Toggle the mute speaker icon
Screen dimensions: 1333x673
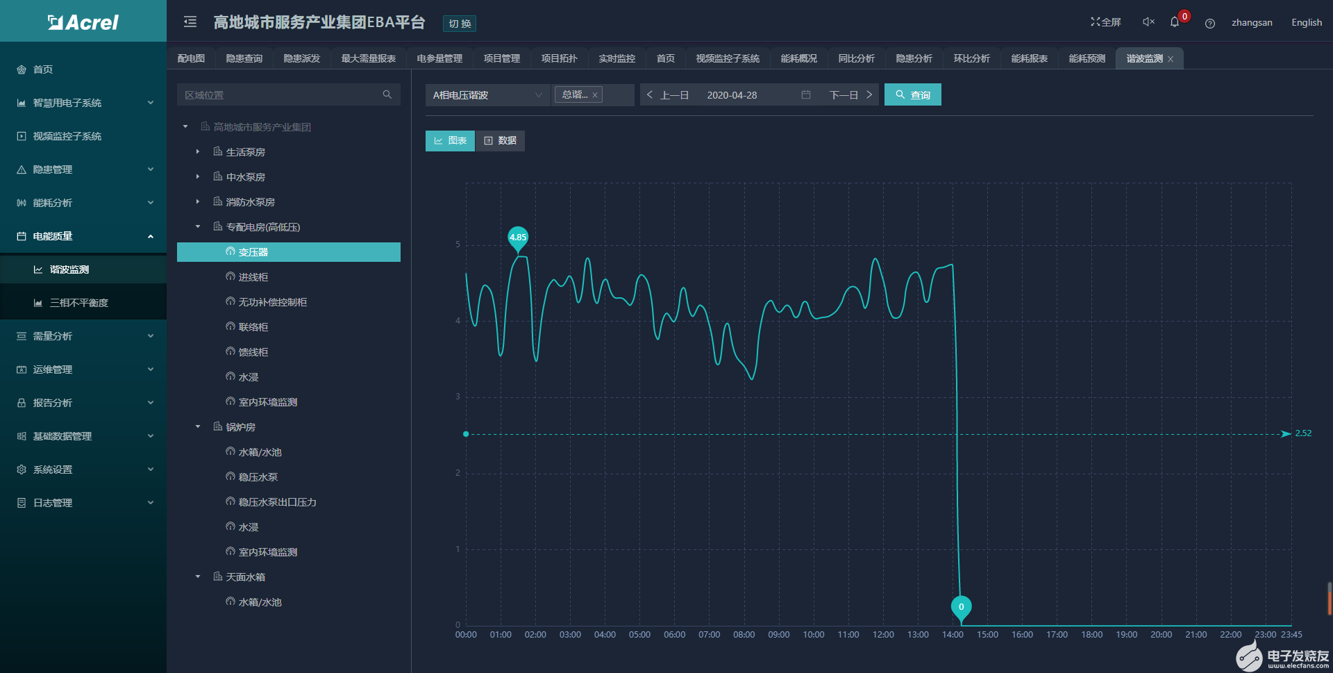coord(1148,22)
